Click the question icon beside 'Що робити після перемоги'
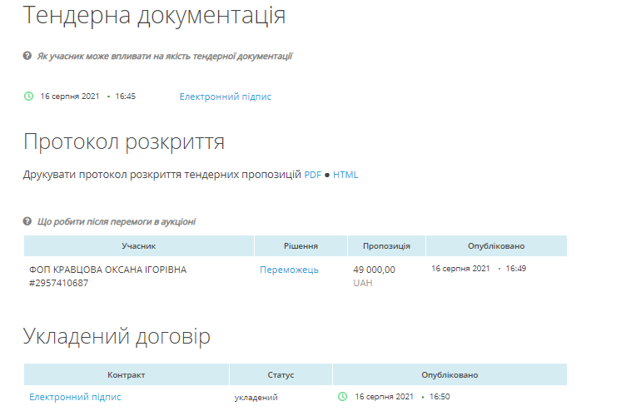 pyautogui.click(x=27, y=222)
